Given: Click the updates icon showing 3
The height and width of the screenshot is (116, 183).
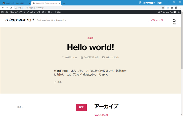Looking at the screenshot, I should click(x=44, y=12).
